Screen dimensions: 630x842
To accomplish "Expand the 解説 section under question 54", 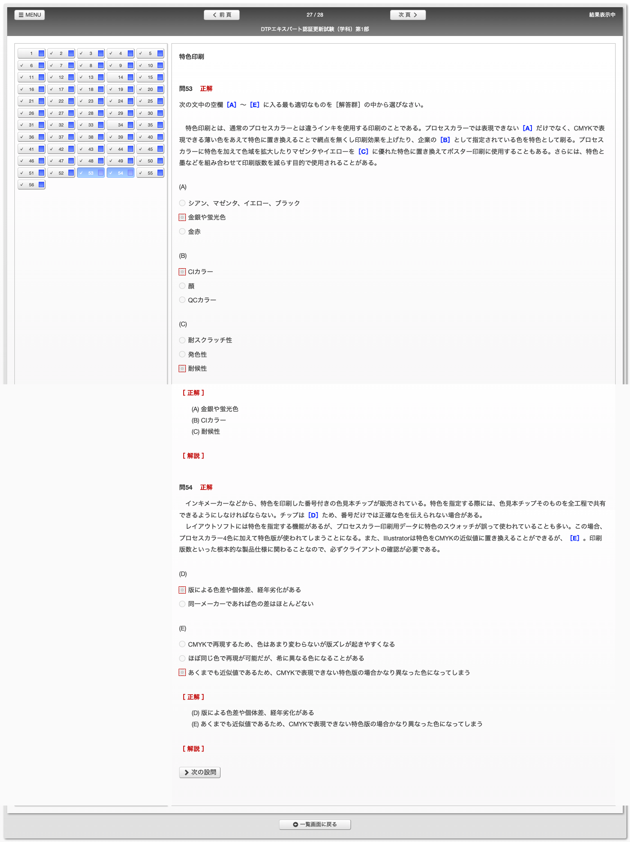I will click(x=193, y=749).
